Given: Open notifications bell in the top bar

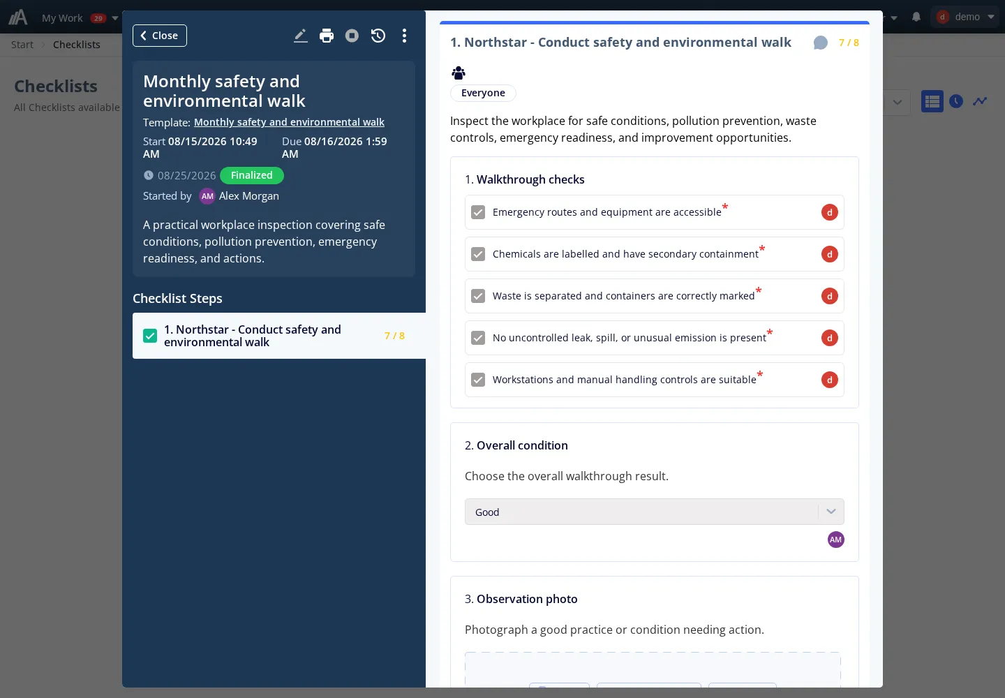Looking at the screenshot, I should click(916, 17).
